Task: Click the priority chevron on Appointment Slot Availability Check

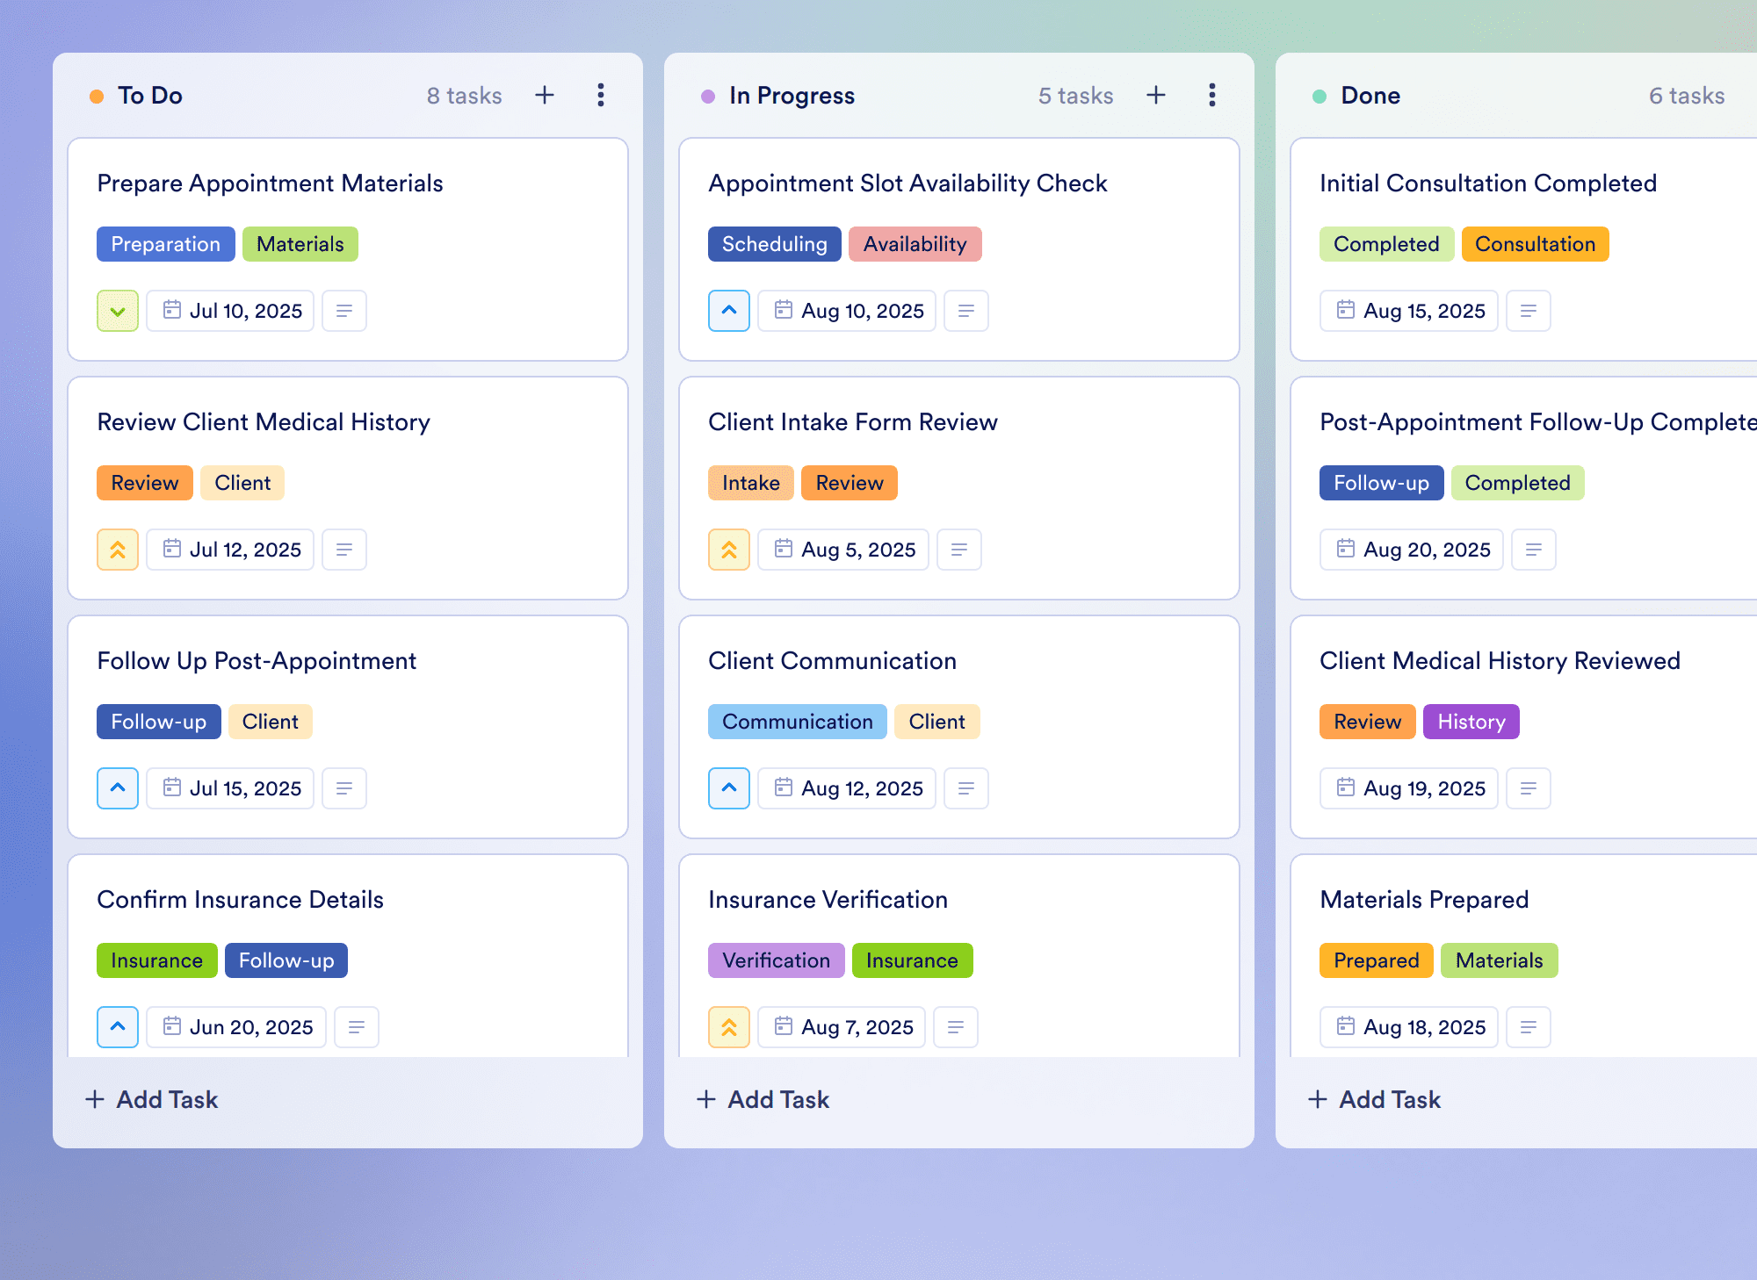Action: [729, 311]
